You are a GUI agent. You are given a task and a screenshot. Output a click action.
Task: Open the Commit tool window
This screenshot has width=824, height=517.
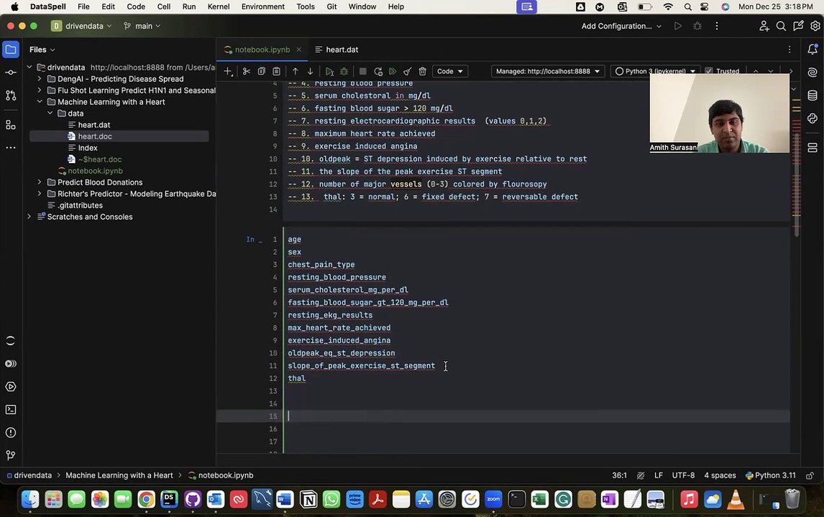click(x=11, y=73)
